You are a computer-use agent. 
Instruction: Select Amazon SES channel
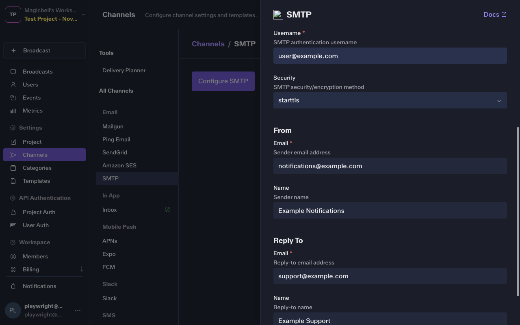pos(119,165)
